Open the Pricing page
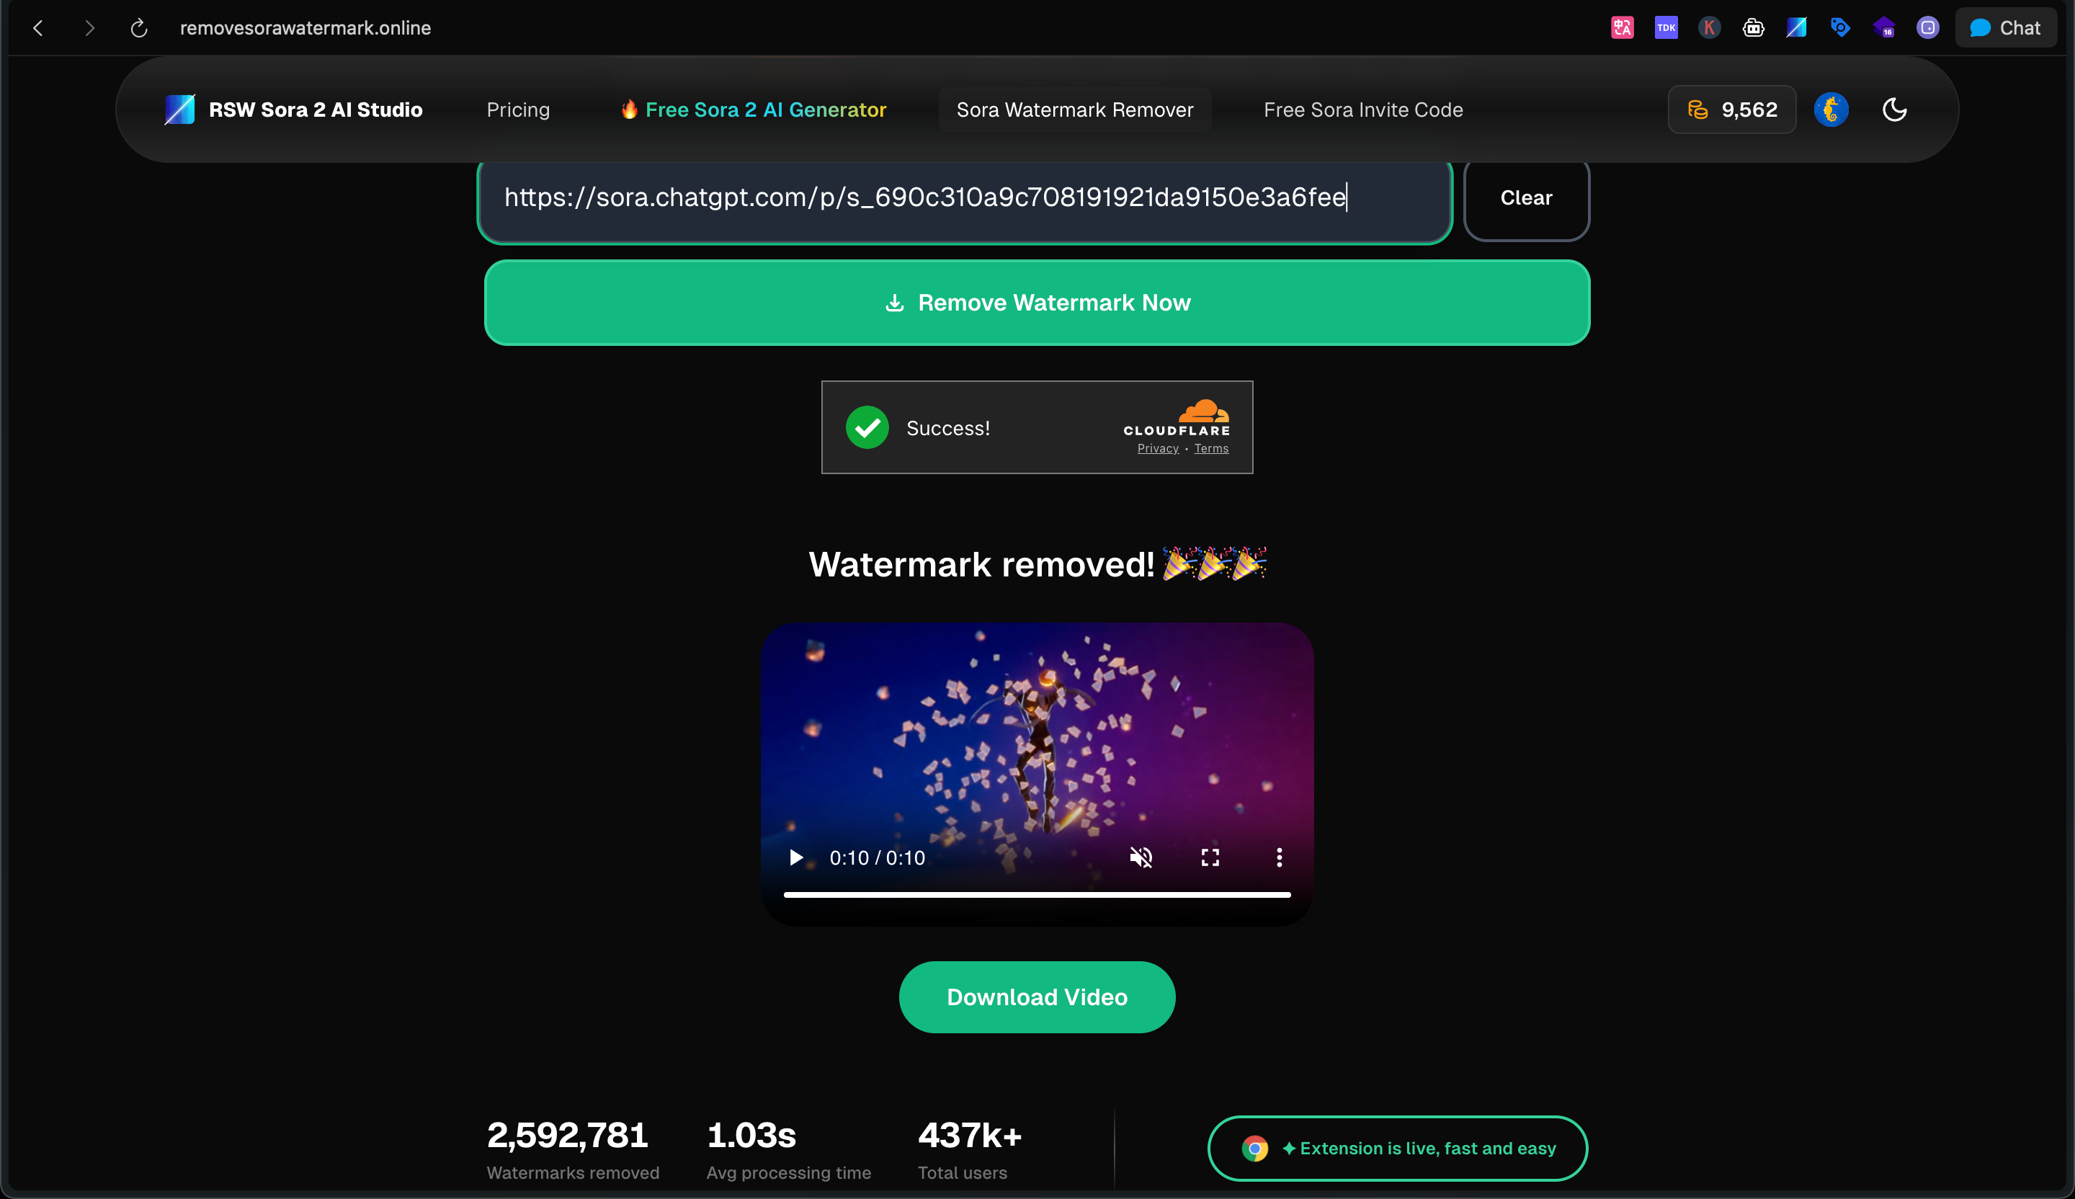 [518, 110]
